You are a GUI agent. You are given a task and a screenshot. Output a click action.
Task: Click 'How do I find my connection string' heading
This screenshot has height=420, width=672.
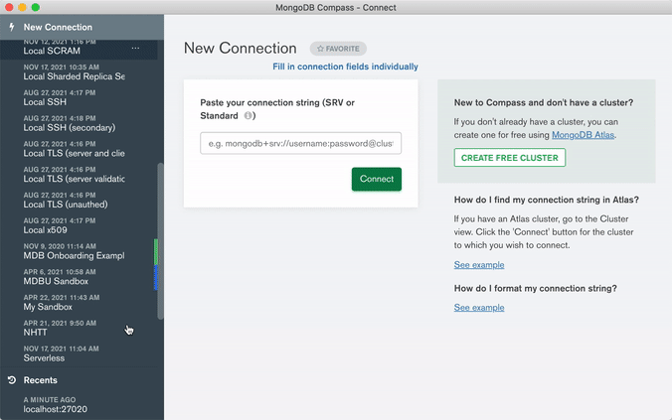click(547, 200)
